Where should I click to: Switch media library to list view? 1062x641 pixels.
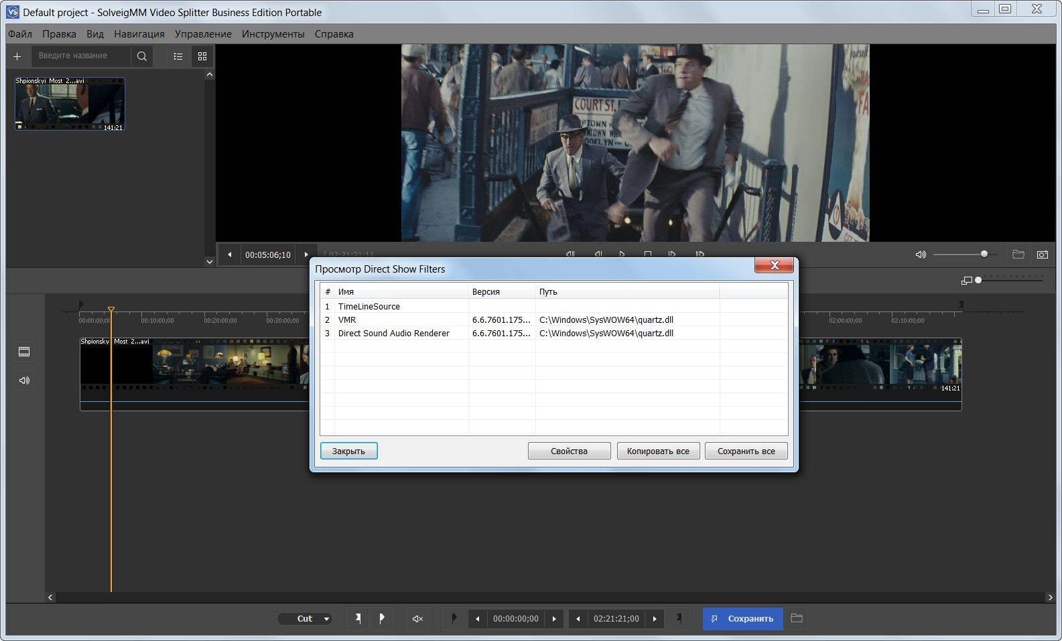click(178, 56)
